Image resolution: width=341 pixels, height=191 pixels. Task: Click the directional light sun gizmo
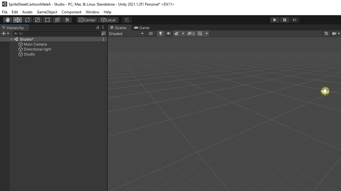pos(325,91)
